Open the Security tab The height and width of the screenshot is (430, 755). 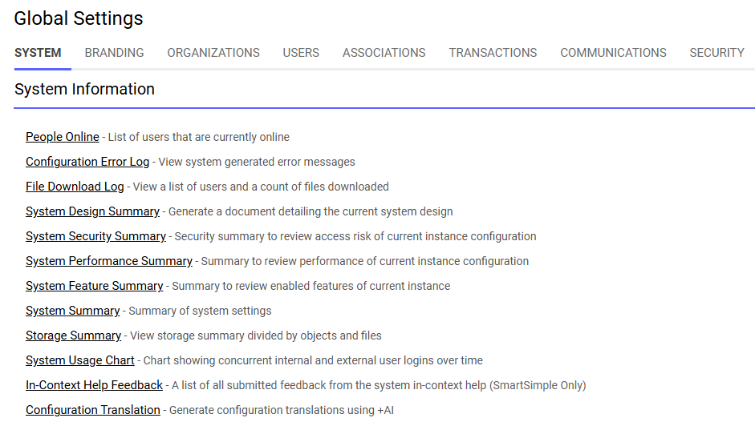(x=716, y=53)
